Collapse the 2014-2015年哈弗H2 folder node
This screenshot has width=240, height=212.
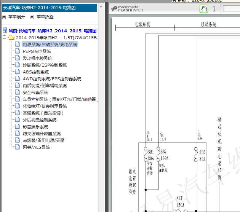click(5, 37)
